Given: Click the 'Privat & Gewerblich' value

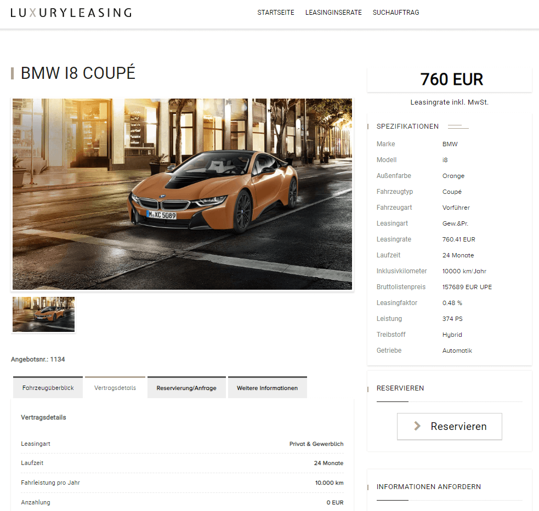Looking at the screenshot, I should click(x=316, y=444).
